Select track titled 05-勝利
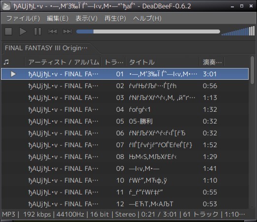This screenshot has height=222, width=257. 125,121
